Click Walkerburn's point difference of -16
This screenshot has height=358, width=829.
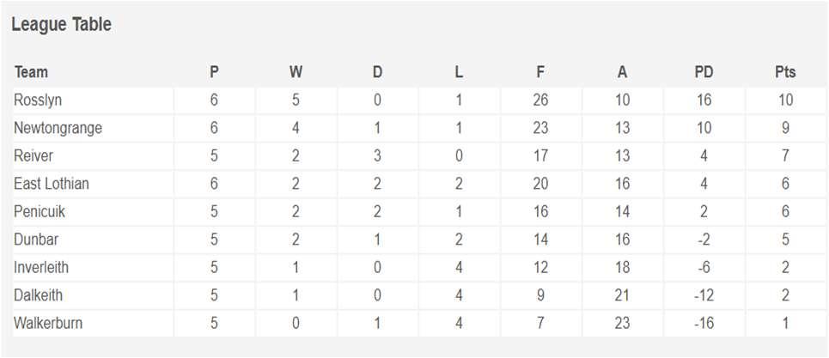[x=704, y=324]
